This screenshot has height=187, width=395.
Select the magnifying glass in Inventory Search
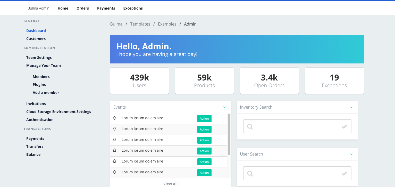250,126
